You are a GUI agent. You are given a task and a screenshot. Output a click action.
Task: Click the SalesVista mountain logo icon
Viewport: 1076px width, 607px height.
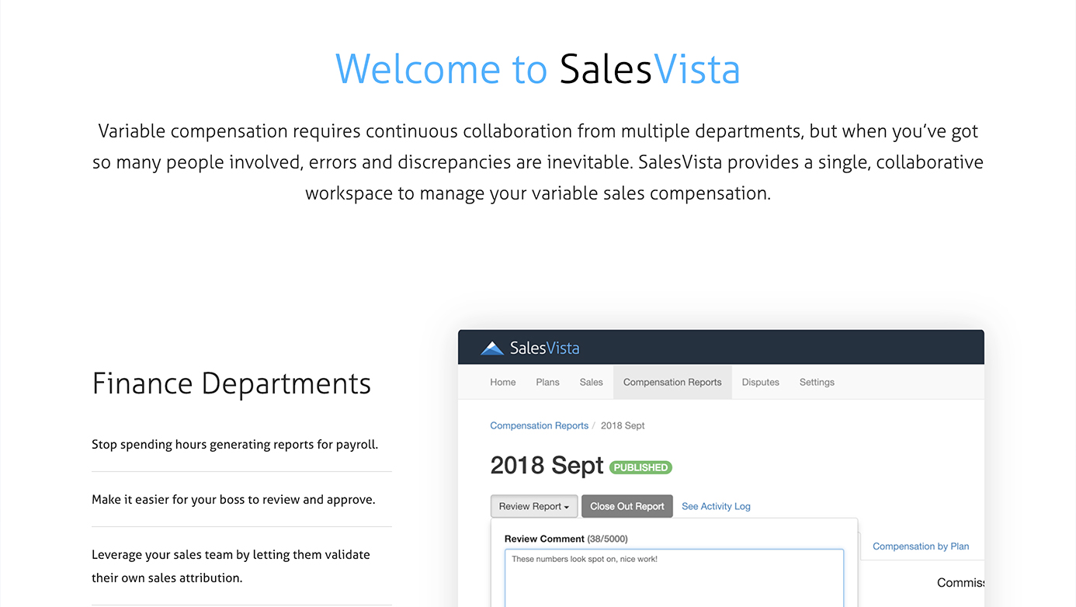[x=492, y=349]
